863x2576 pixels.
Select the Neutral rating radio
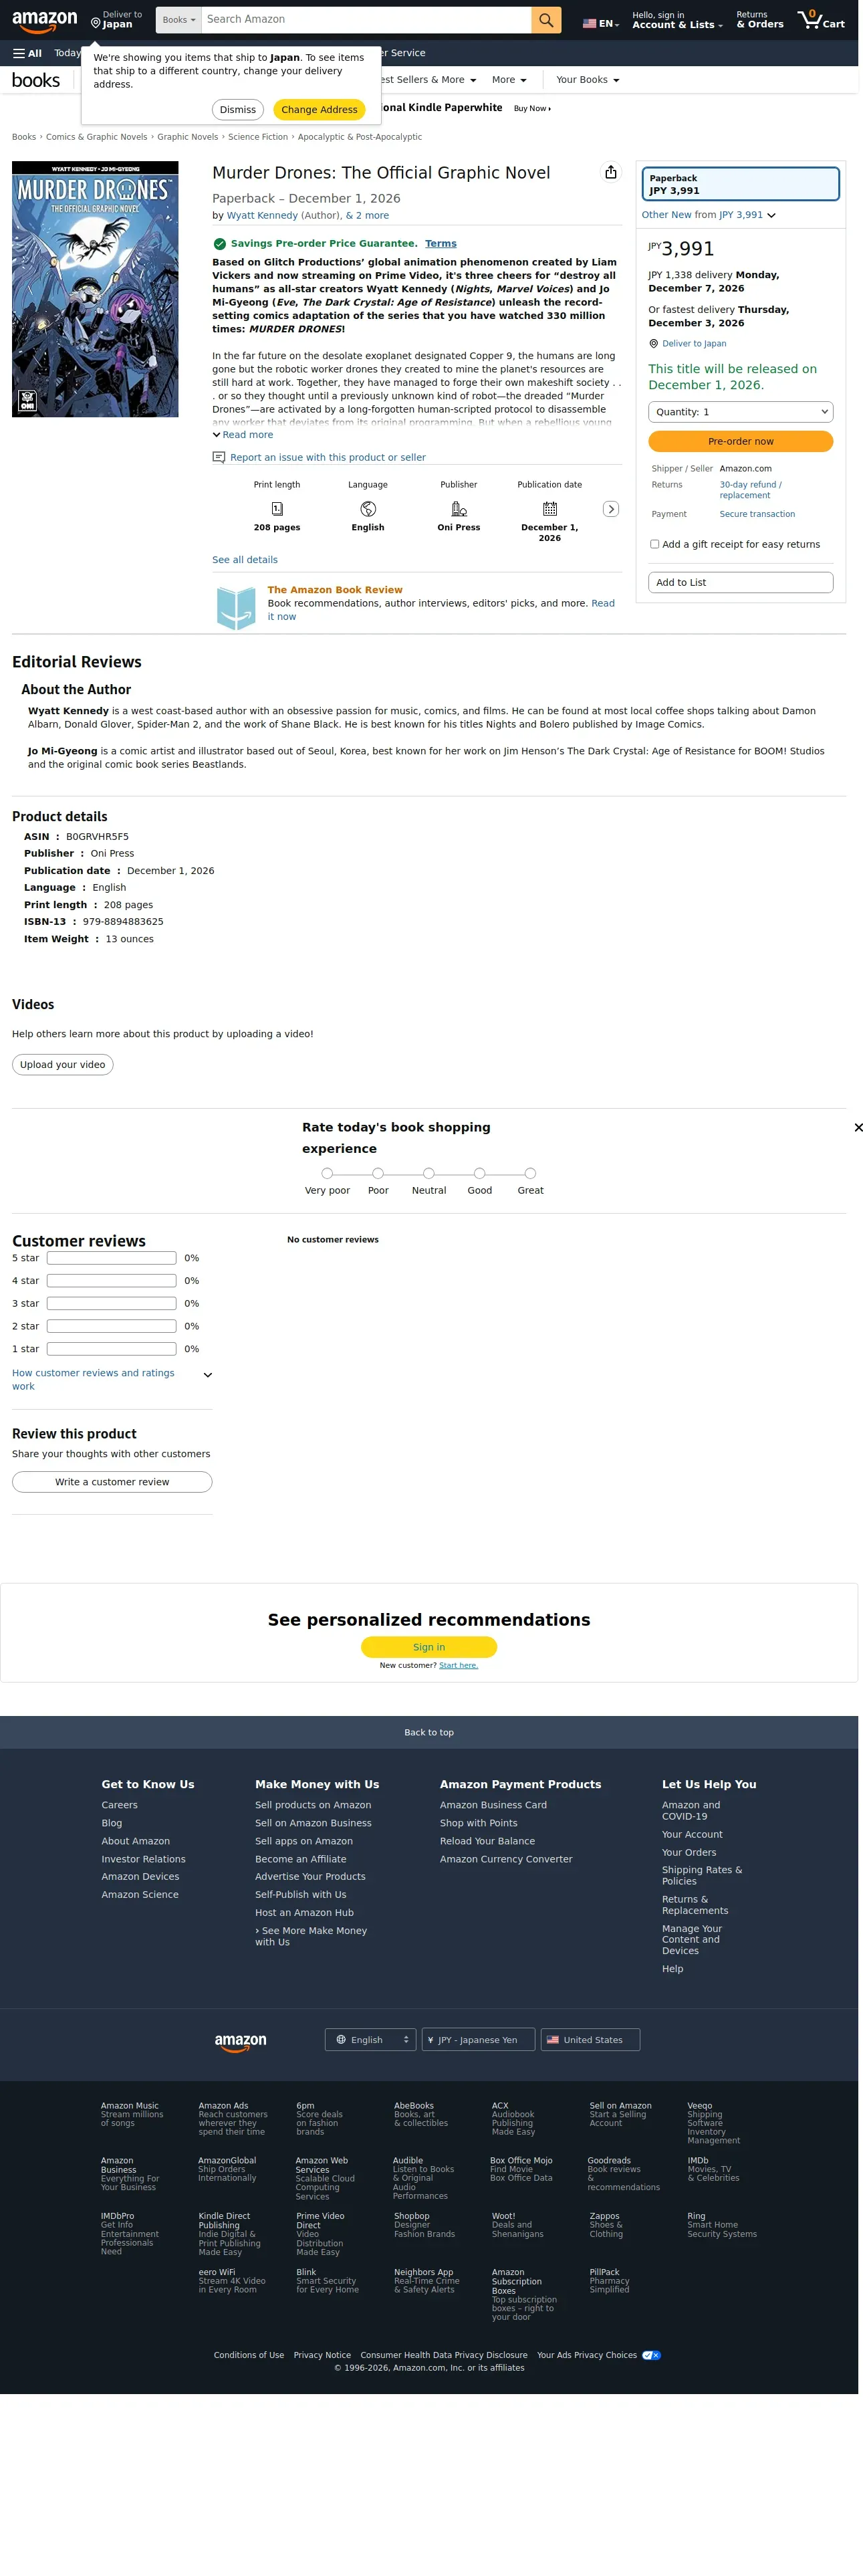429,1173
